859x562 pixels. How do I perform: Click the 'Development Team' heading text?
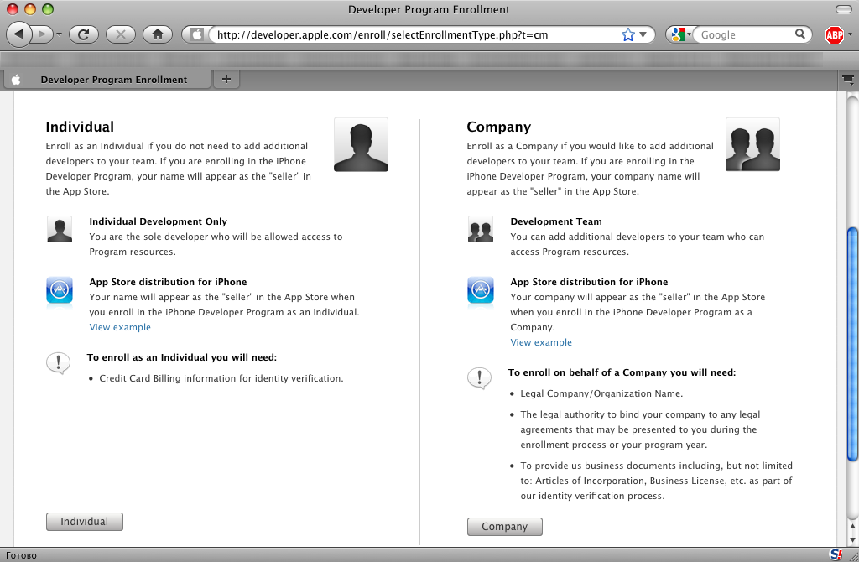(556, 221)
